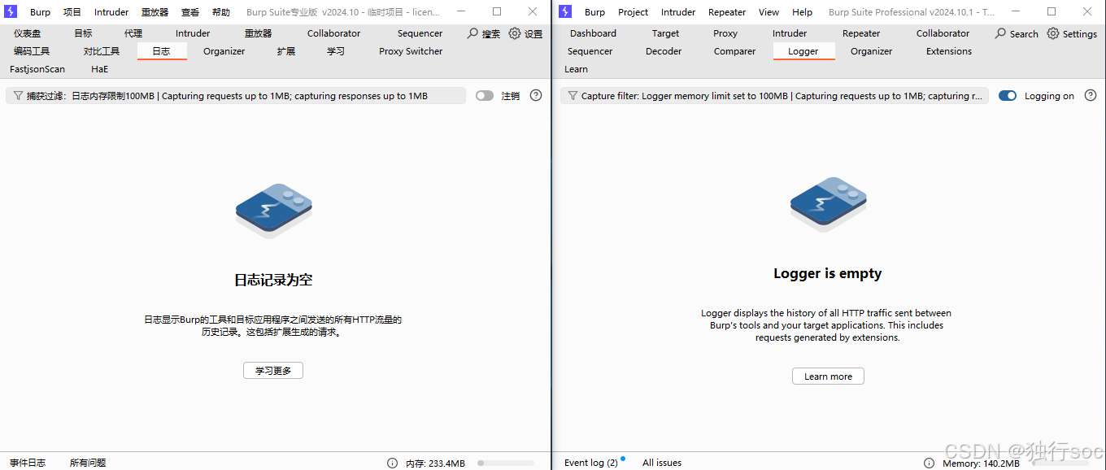Switch to the Intruder tab in left tab row

[193, 33]
